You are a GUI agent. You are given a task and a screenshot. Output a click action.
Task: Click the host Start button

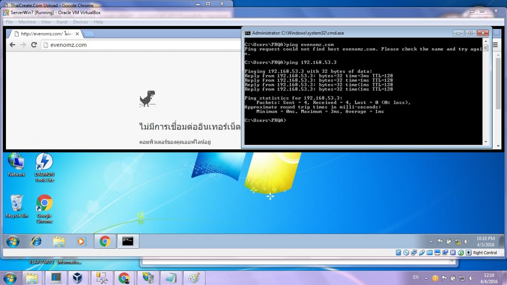coord(10,278)
